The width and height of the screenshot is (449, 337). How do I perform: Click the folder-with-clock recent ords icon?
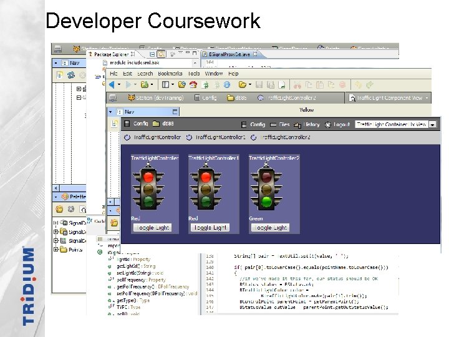pos(182,84)
